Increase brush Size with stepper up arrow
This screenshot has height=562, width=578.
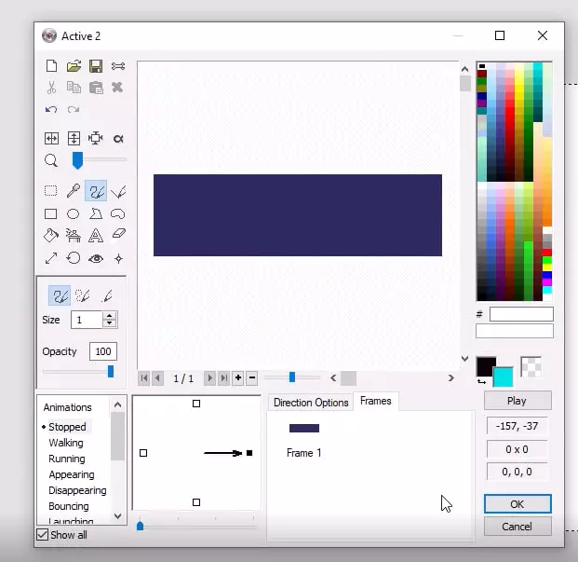point(109,316)
